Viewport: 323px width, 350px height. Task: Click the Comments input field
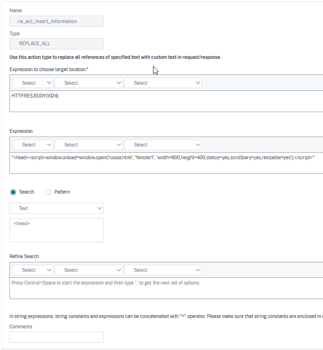pos(57,337)
